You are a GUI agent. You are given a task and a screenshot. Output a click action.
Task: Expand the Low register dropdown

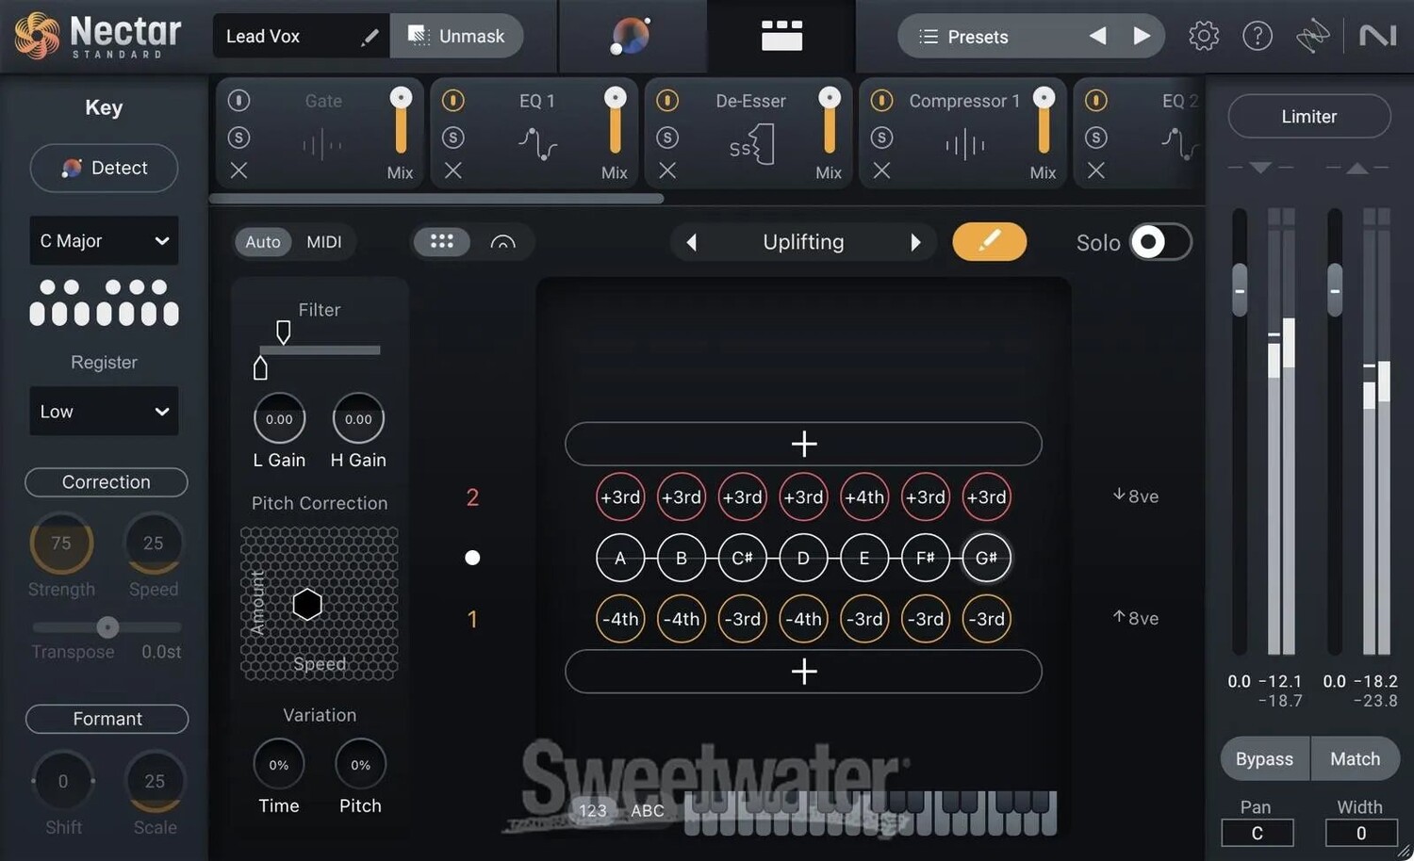click(x=104, y=412)
